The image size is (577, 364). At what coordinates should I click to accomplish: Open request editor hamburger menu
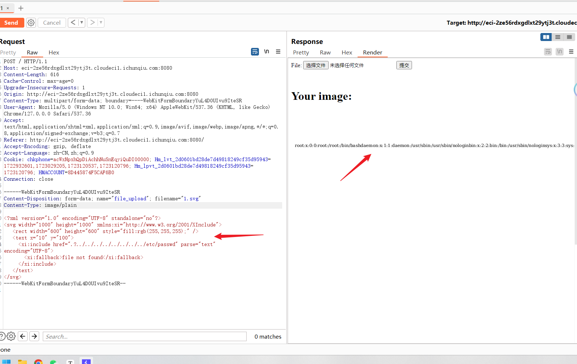click(x=278, y=52)
